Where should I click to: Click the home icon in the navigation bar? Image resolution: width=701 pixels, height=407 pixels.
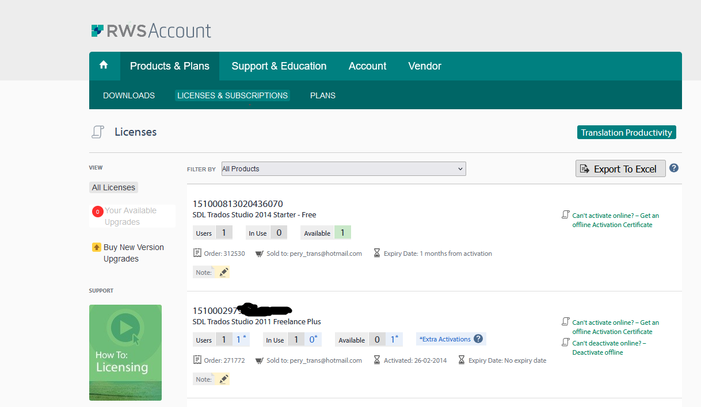pos(104,66)
